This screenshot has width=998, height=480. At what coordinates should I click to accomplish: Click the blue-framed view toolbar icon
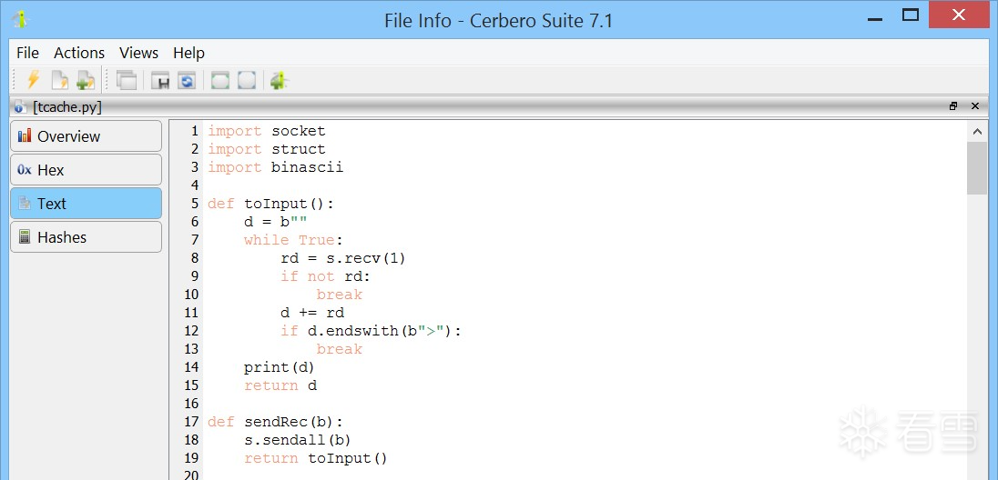click(x=247, y=80)
